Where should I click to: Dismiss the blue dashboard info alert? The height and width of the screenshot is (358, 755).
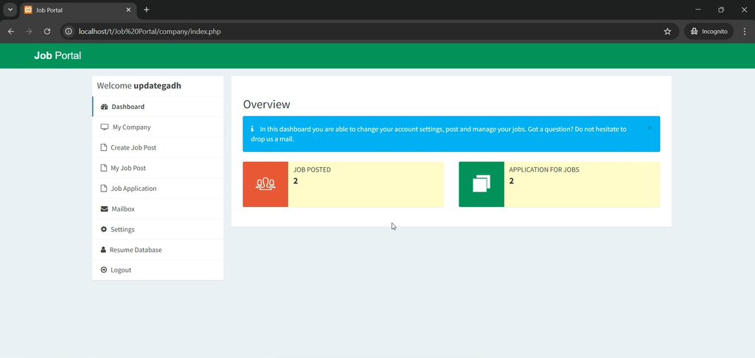(x=650, y=128)
